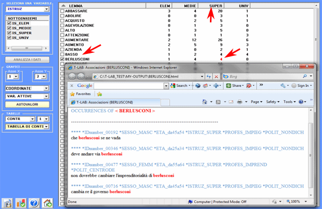
Task: Click in the Google toolbar search field
Action: tap(129, 85)
